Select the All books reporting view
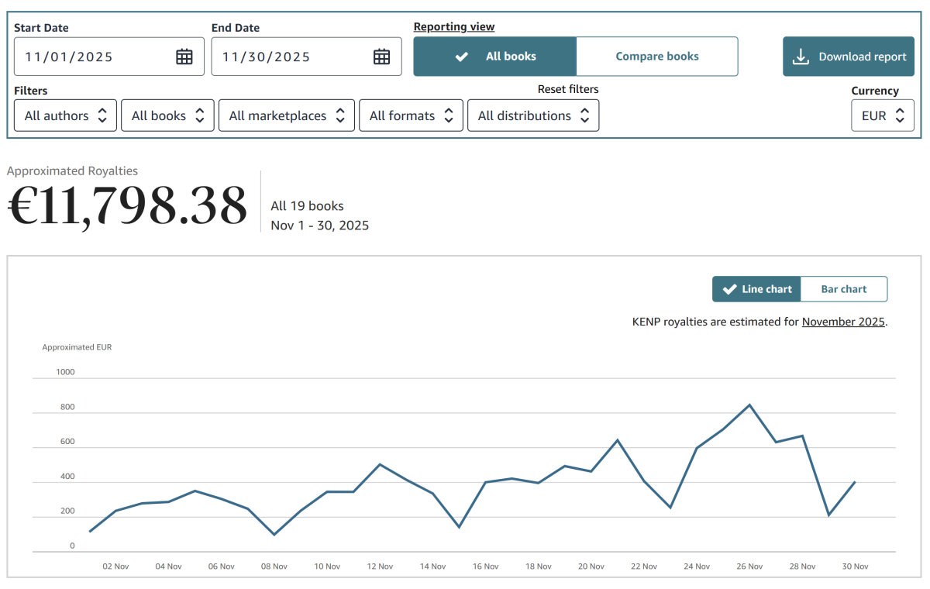 point(494,57)
